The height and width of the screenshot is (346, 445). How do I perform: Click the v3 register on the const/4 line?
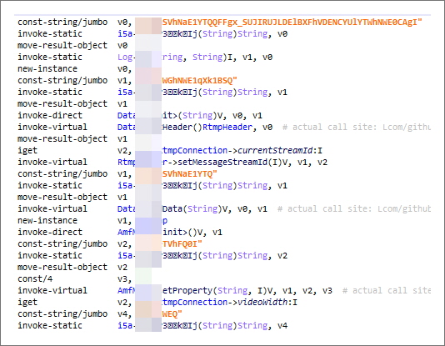[x=124, y=278]
